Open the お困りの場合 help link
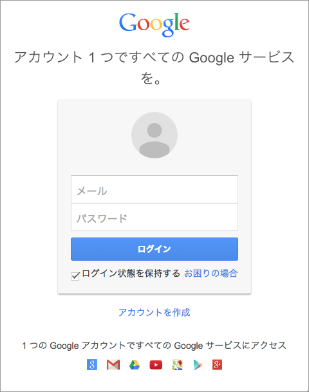Viewport: 309px width, 392px height. point(211,274)
